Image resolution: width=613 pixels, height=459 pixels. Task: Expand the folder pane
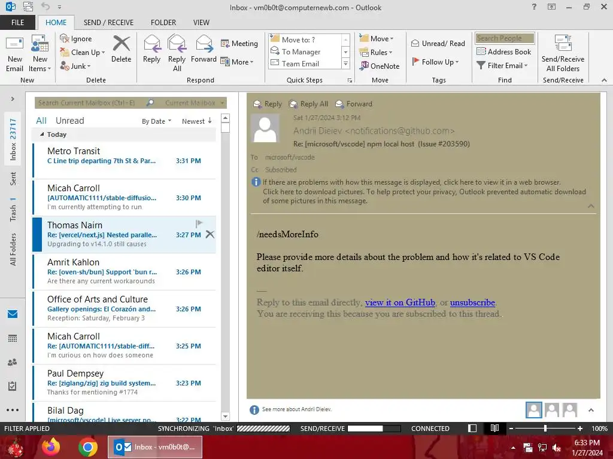coord(13,99)
